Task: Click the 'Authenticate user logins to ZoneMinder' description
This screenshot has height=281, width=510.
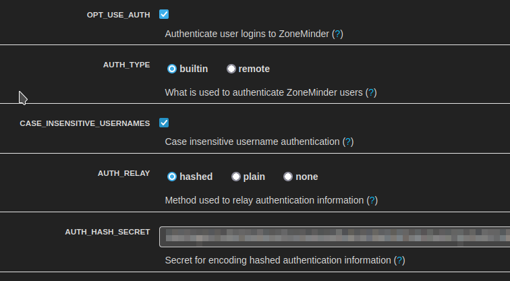Action: [247, 34]
